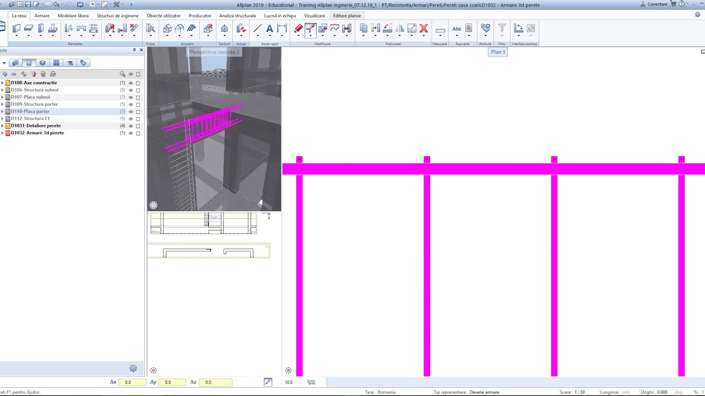Open the Structuri de inginerie ribbon tab
Screen dimensions: 705x396
(117, 15)
